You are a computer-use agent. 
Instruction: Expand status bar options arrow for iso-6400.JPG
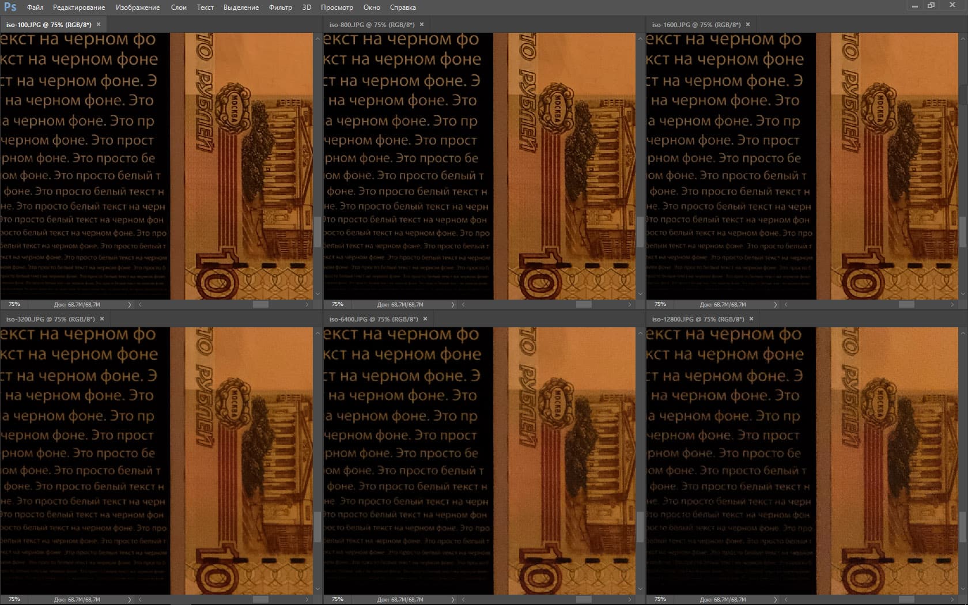[452, 599]
